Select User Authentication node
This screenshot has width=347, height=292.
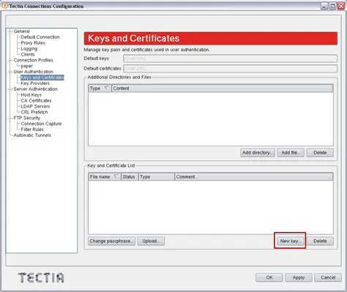33,72
